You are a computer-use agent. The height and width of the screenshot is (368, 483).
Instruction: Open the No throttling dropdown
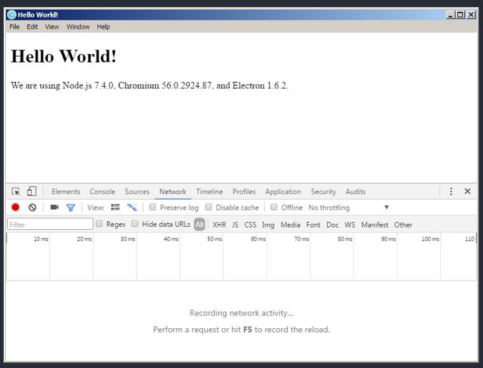(x=348, y=208)
